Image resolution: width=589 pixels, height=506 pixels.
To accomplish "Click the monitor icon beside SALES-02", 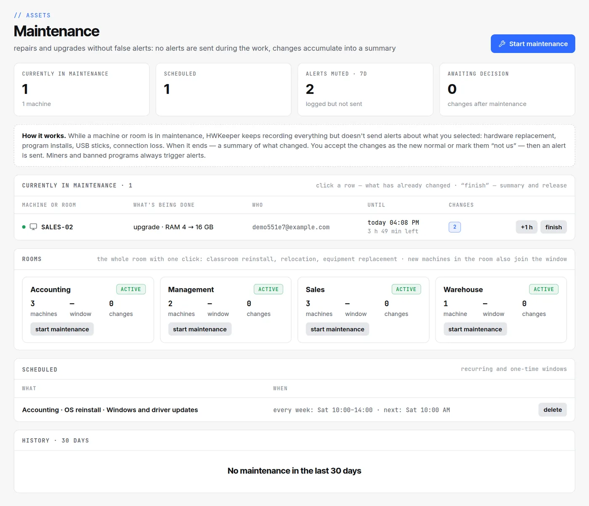I will [33, 227].
